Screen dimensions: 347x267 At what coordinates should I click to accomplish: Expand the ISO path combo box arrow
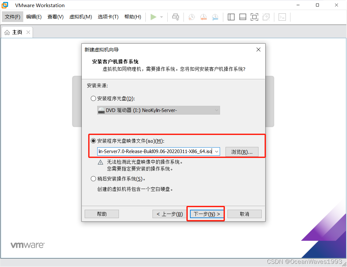click(x=217, y=152)
